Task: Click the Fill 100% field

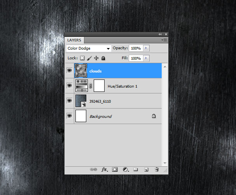Action: pyautogui.click(x=136, y=58)
